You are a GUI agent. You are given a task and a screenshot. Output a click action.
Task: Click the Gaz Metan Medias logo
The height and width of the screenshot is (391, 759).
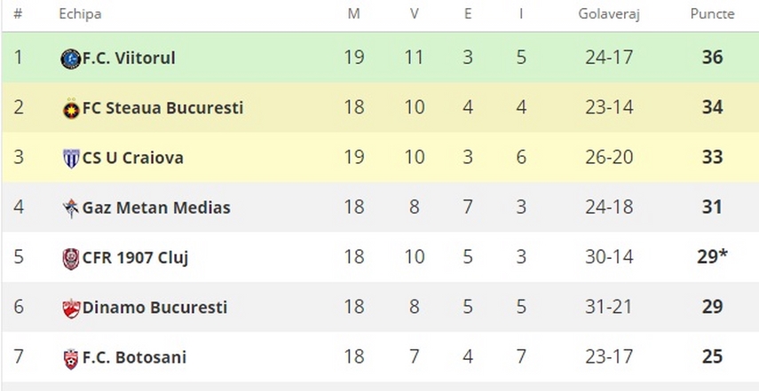(x=71, y=208)
